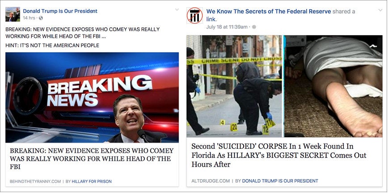Click the 14 hrs timestamp
Screen dimensions: 388x193
(x=29, y=18)
